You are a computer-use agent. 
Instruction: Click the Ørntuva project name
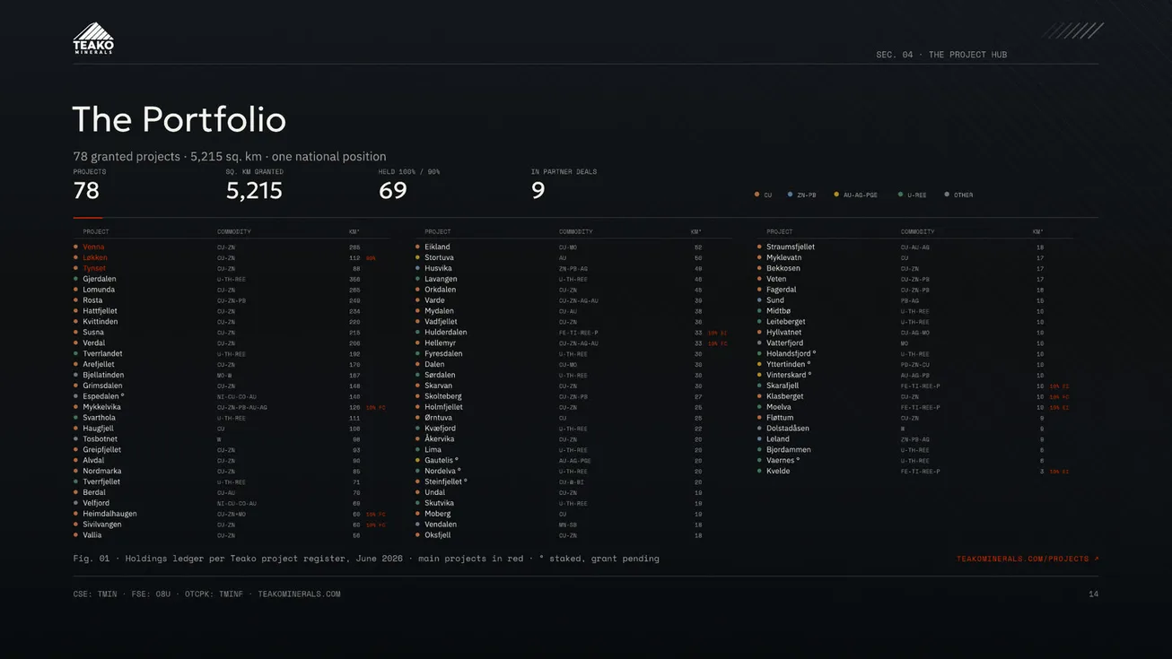[x=439, y=418]
